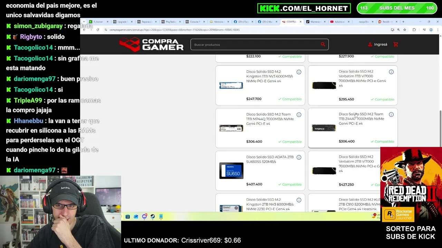442x248 pixels.
Task: Reload the page with the refresh icon
Action: (98, 30)
